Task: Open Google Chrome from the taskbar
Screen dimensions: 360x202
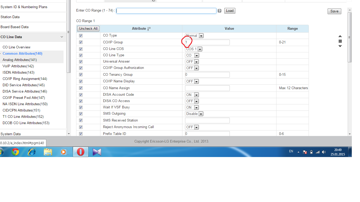Action: [15, 152]
